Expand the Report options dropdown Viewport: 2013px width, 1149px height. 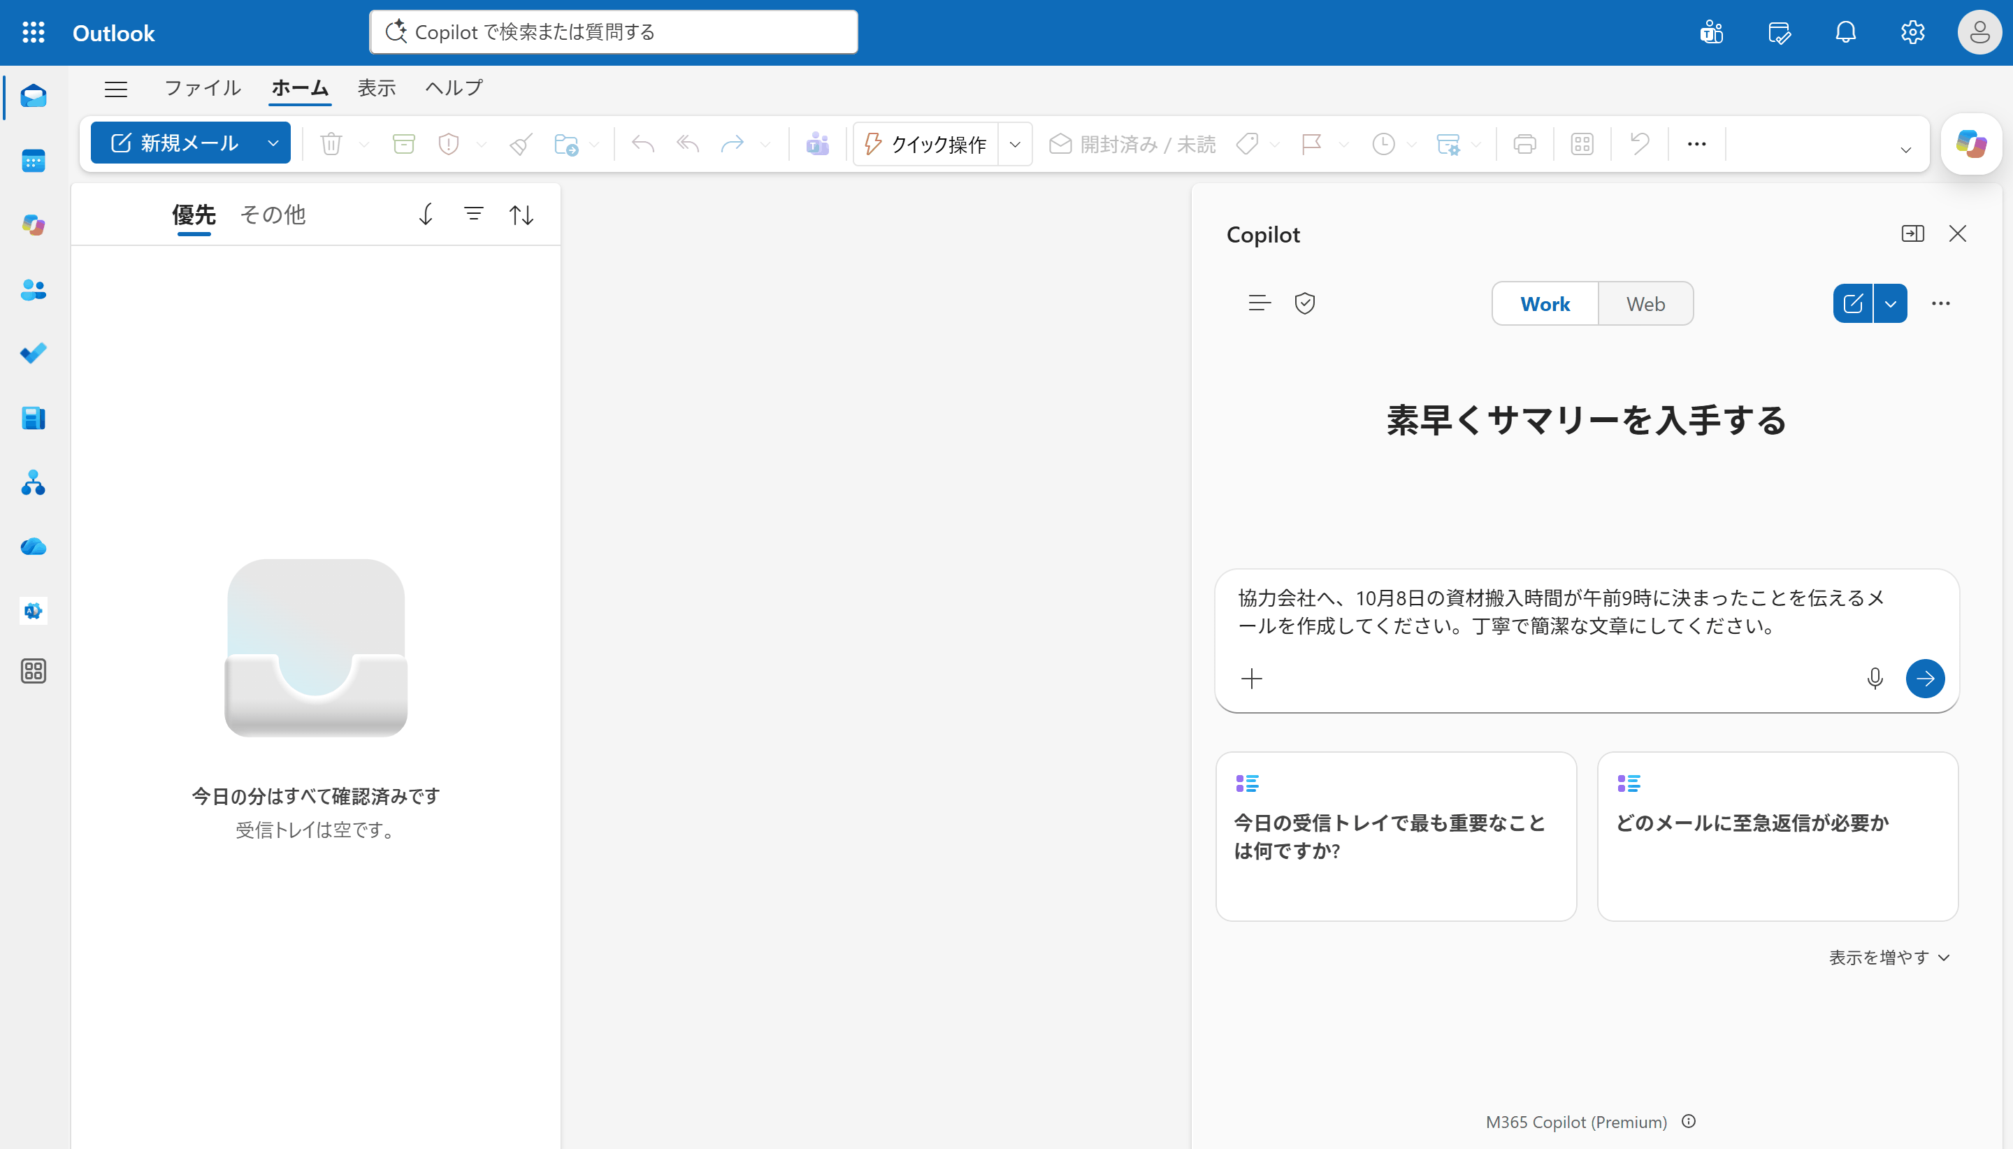pyautogui.click(x=482, y=144)
